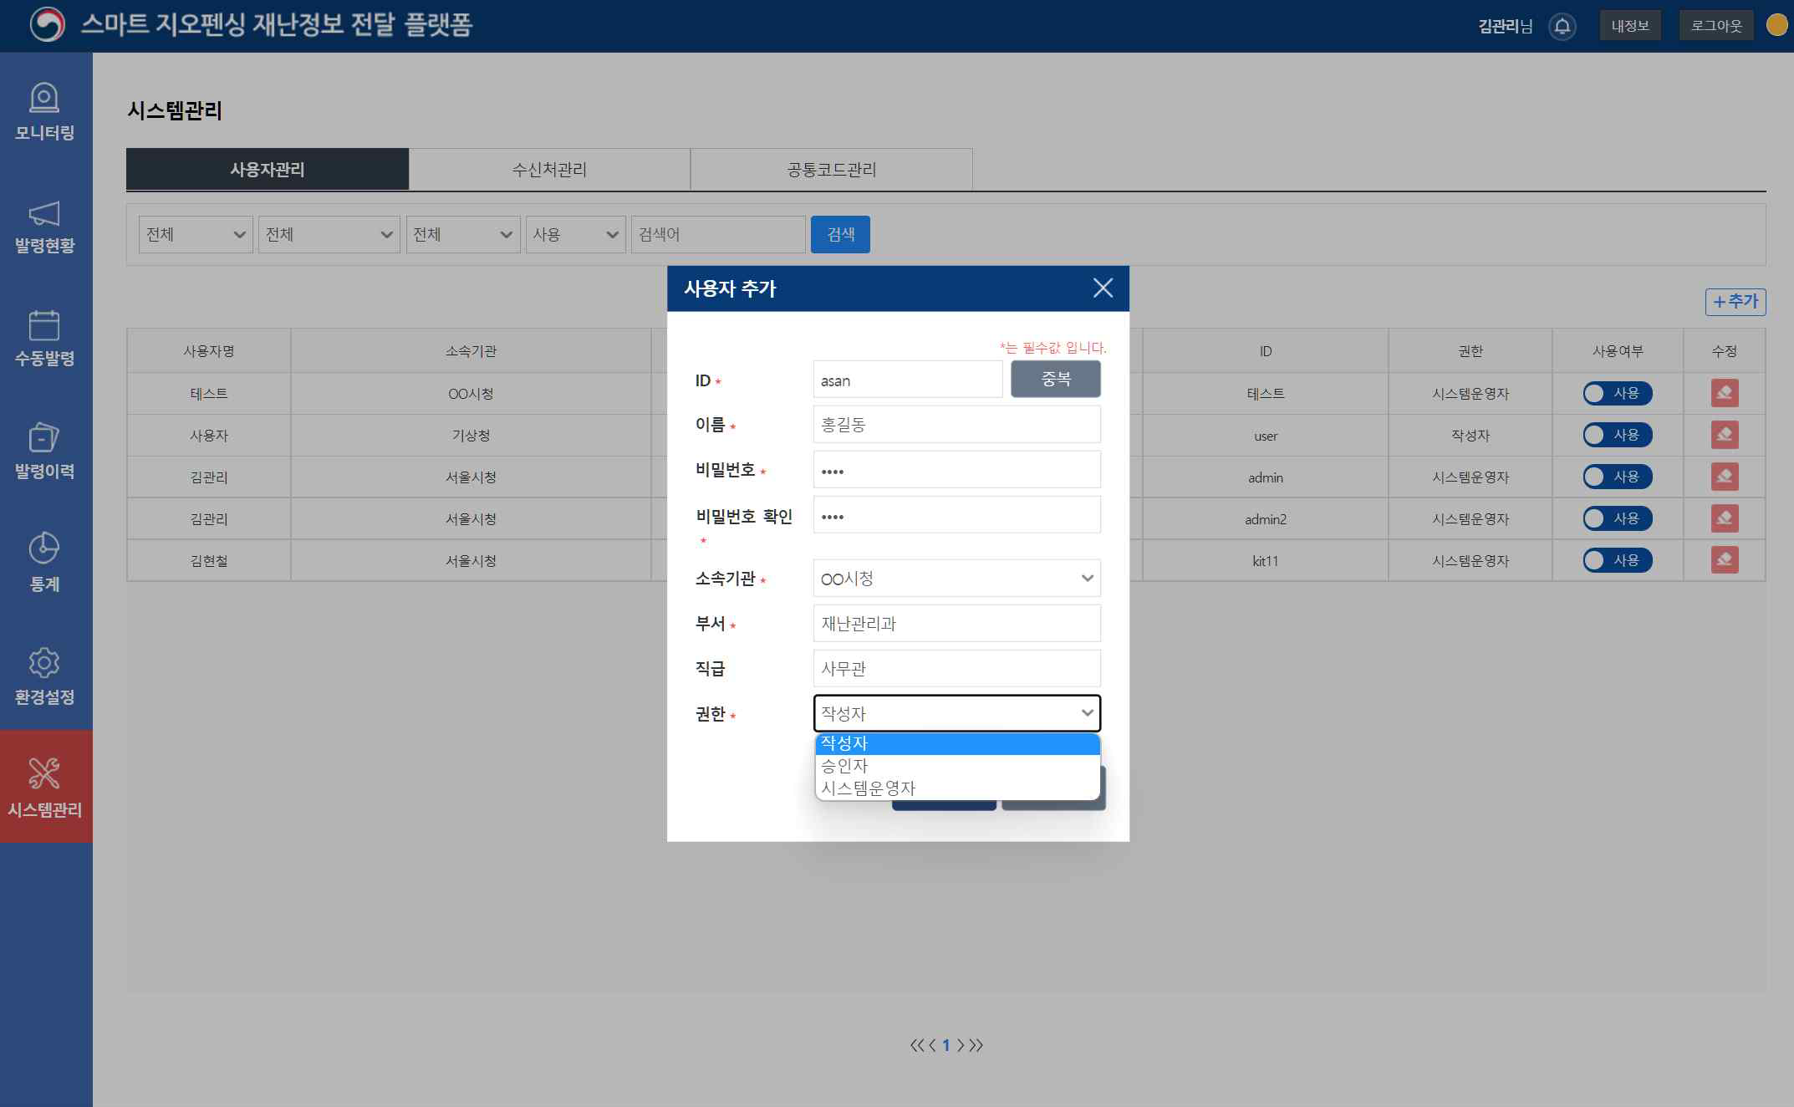Viewport: 1794px width, 1107px height.
Task: Open the 소속기관 dropdown showing OO시청
Action: (956, 578)
